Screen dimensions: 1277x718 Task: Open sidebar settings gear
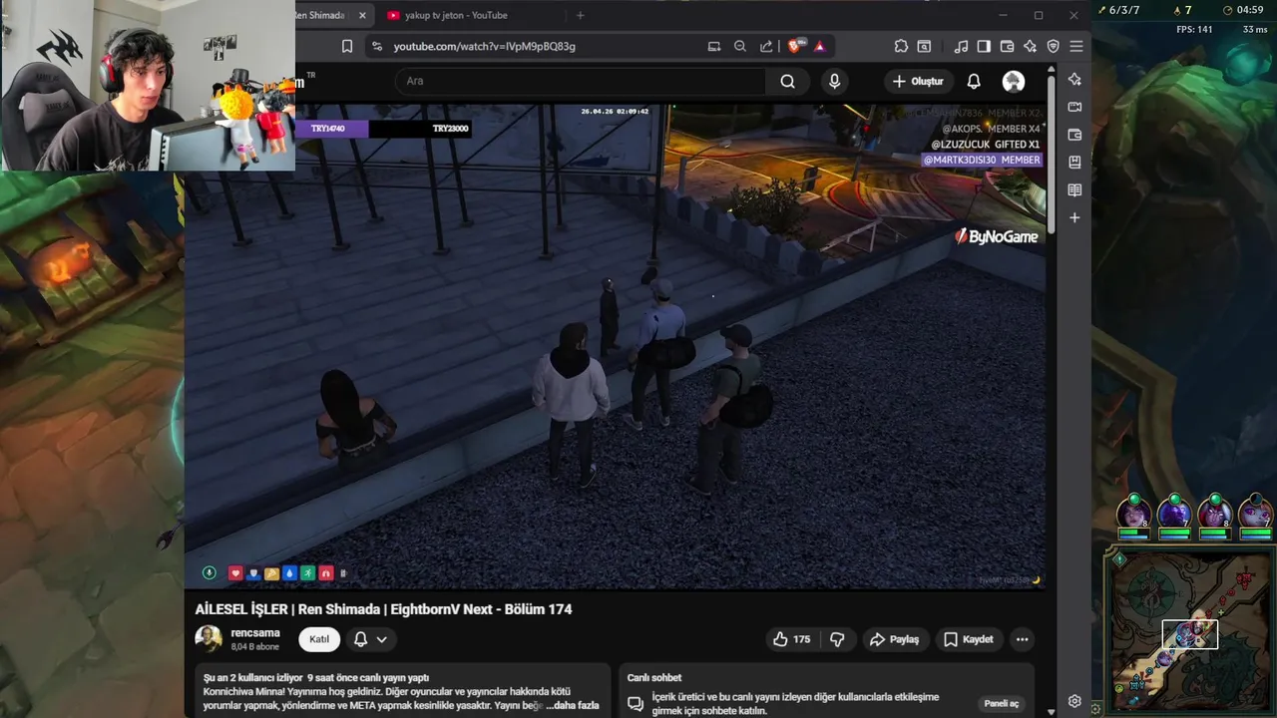[x=1074, y=701]
